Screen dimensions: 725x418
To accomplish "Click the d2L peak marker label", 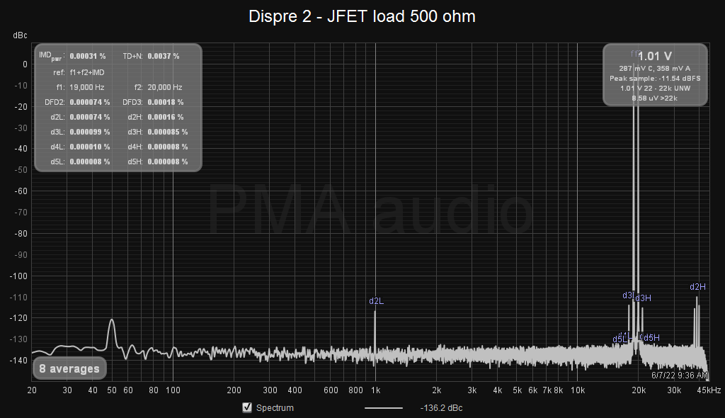I will tap(377, 301).
